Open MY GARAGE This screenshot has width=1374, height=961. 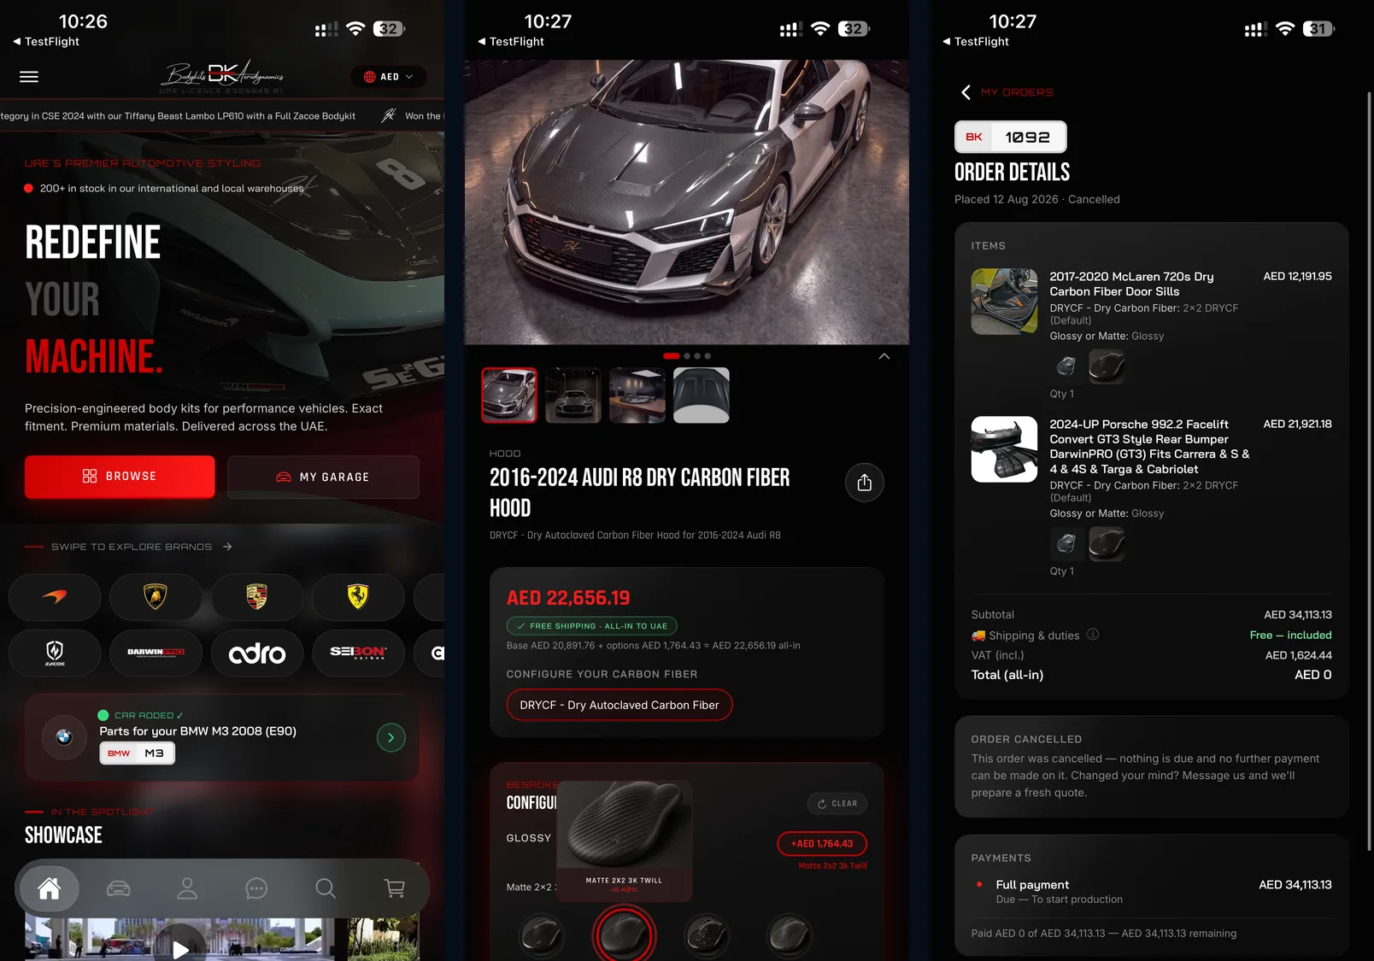[323, 477]
